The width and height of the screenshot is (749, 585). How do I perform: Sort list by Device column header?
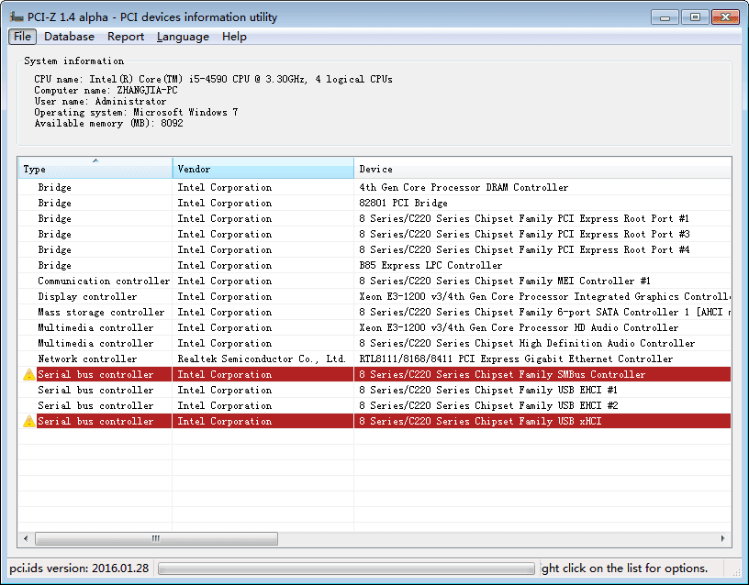(x=542, y=169)
